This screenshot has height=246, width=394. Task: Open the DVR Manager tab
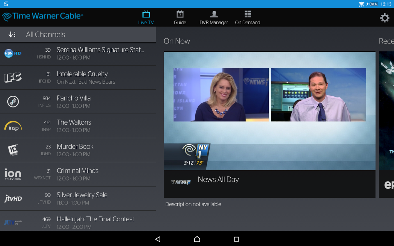click(214, 17)
